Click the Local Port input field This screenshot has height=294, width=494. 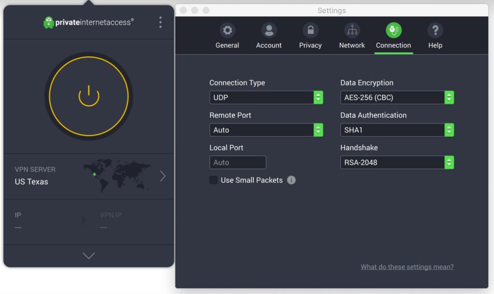237,162
